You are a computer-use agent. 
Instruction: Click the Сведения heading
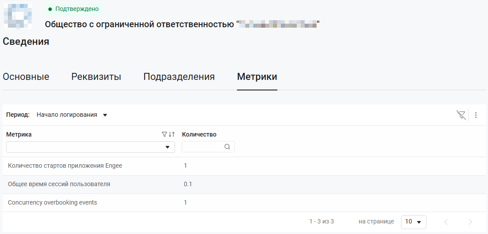coord(26,41)
